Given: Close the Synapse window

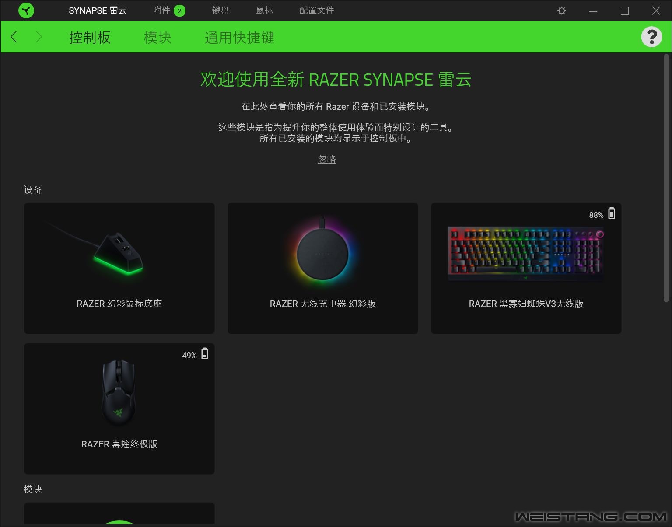Looking at the screenshot, I should click(656, 11).
